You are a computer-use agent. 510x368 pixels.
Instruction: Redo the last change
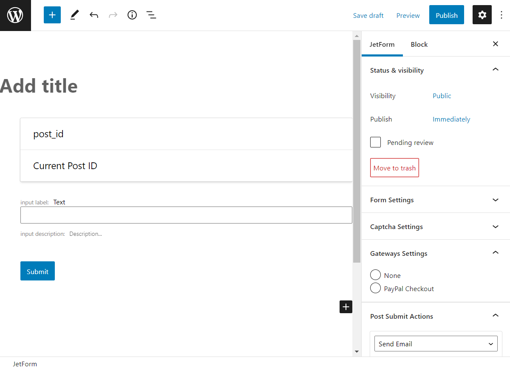tap(113, 15)
